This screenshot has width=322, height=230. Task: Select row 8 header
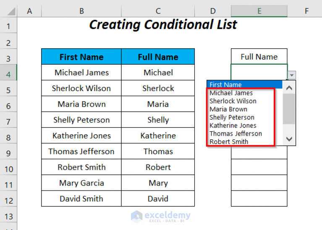(8, 136)
